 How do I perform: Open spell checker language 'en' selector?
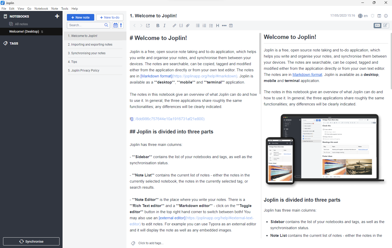363,16
